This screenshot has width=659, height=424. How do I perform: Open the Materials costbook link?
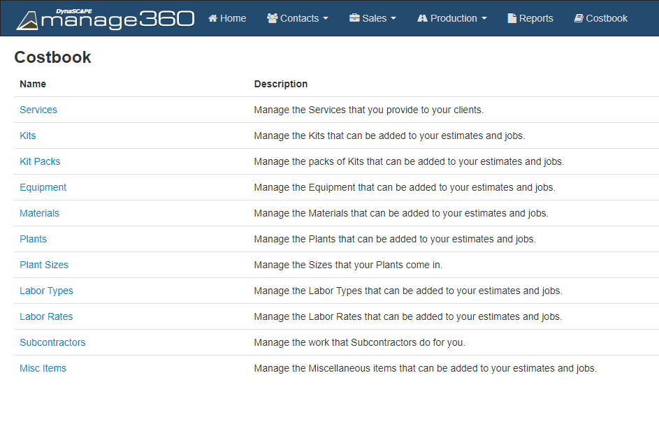point(39,213)
